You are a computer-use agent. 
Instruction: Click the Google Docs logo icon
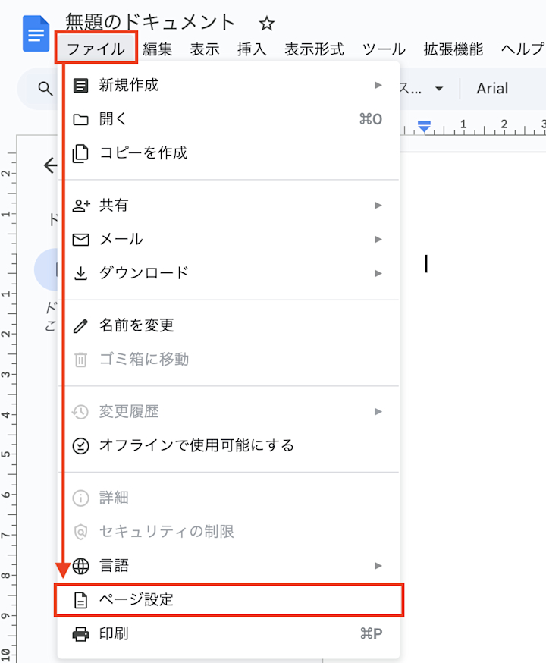point(35,33)
